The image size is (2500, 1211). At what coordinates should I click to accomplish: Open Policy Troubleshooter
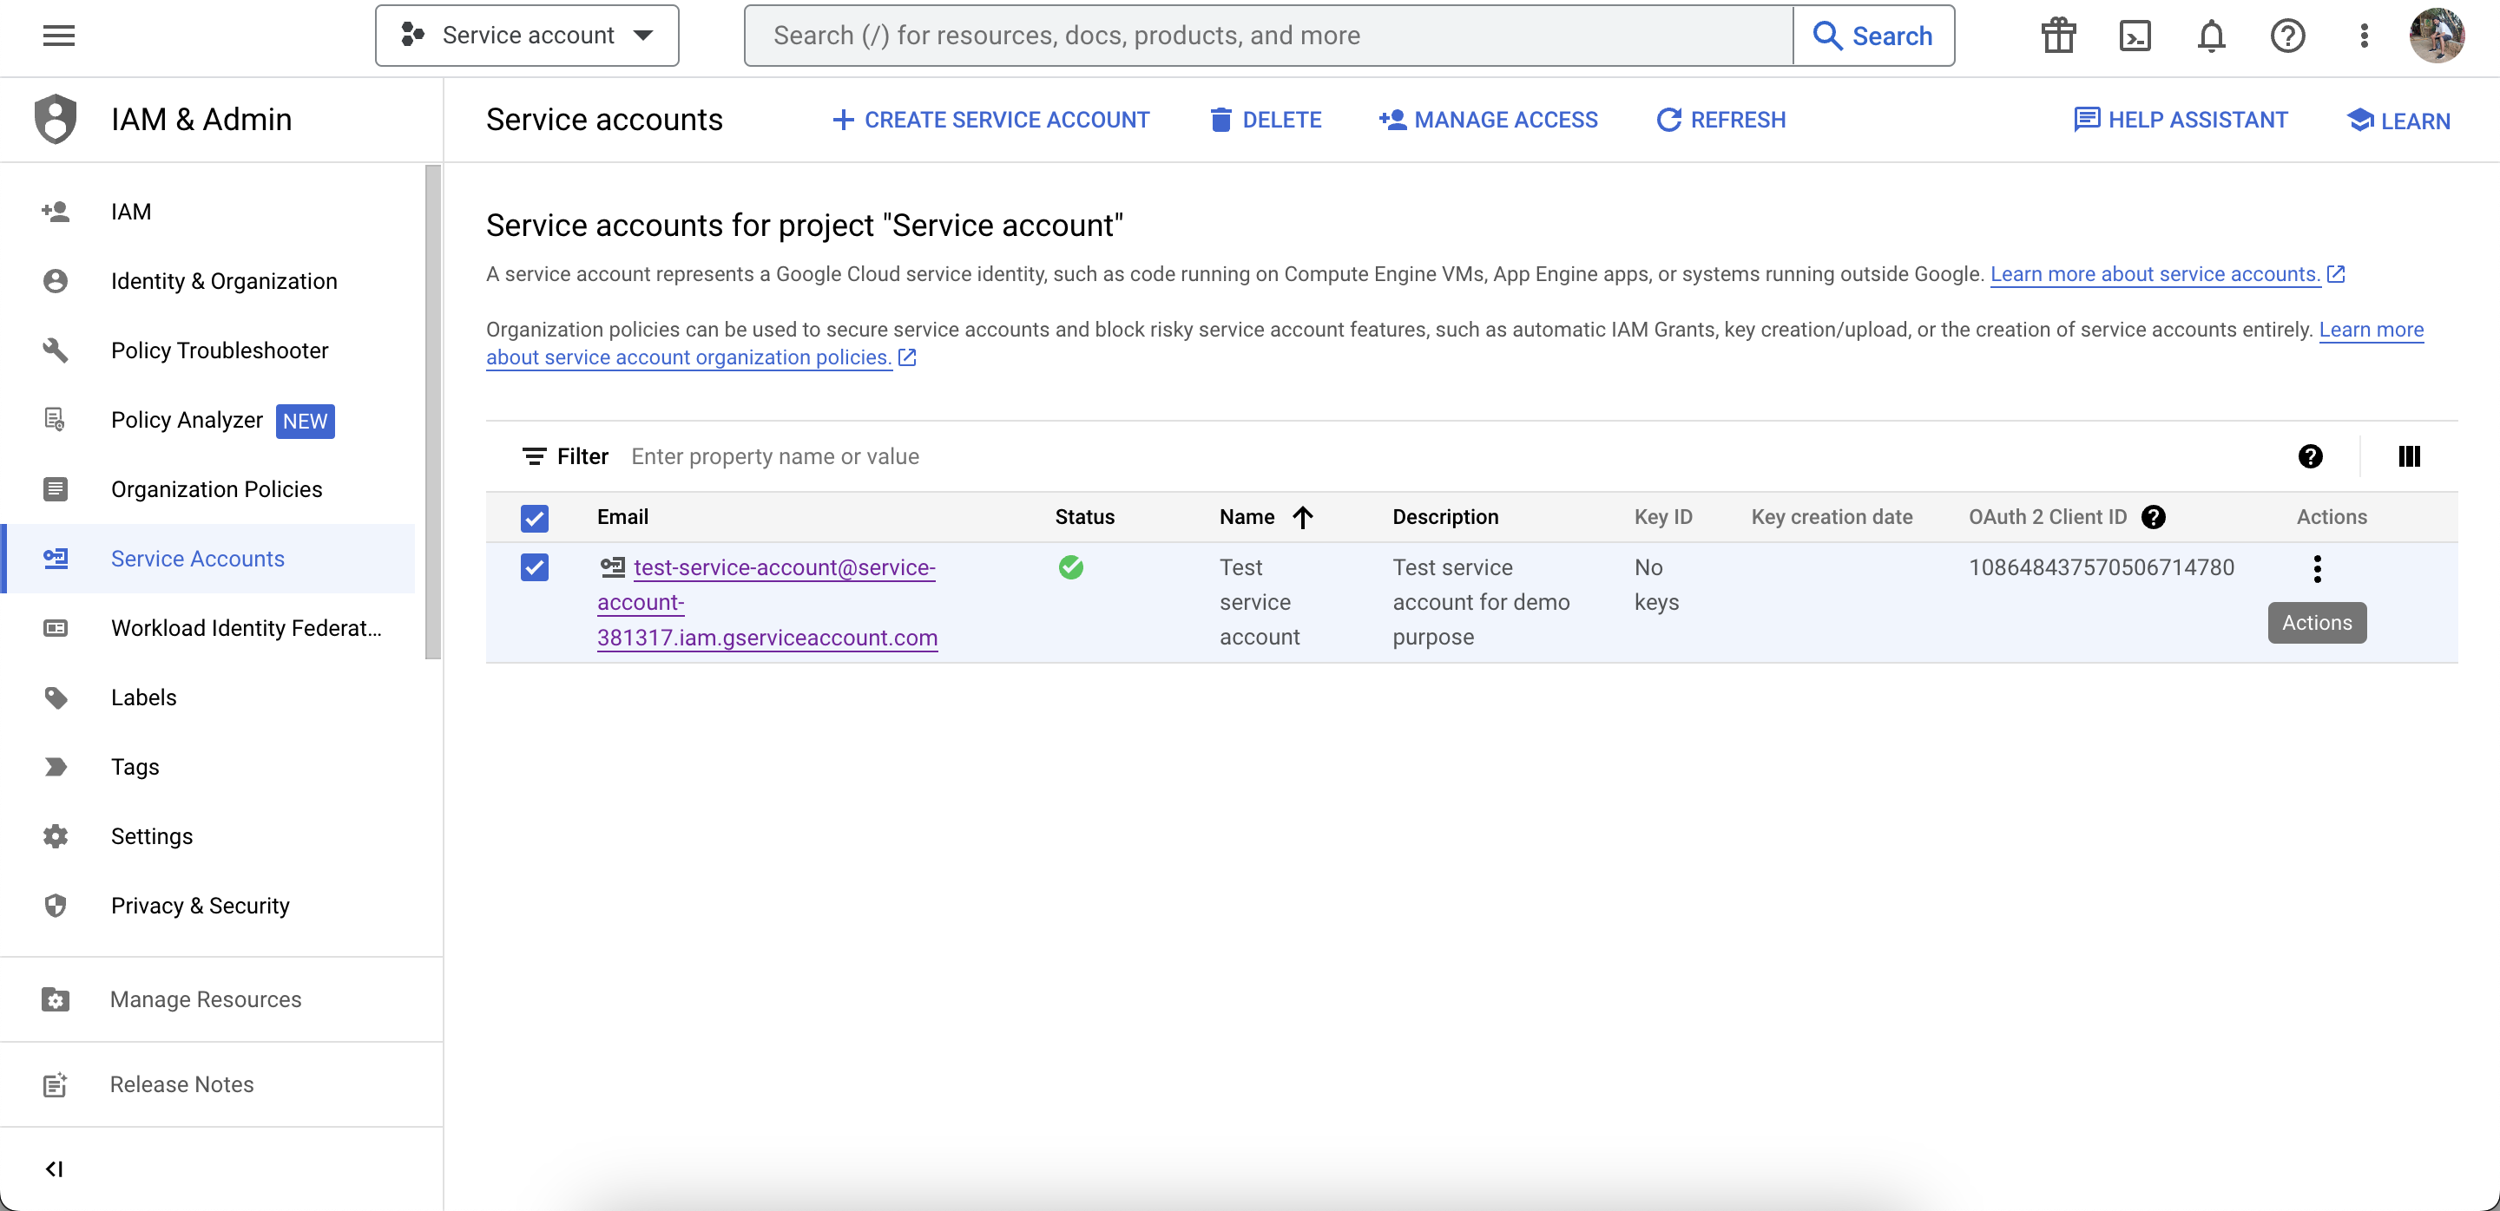coord(207,350)
